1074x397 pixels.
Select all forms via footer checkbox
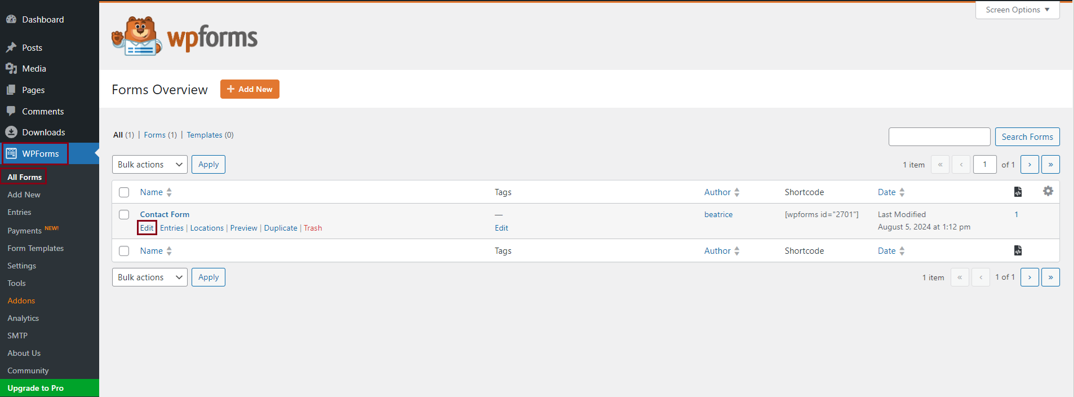tap(124, 251)
